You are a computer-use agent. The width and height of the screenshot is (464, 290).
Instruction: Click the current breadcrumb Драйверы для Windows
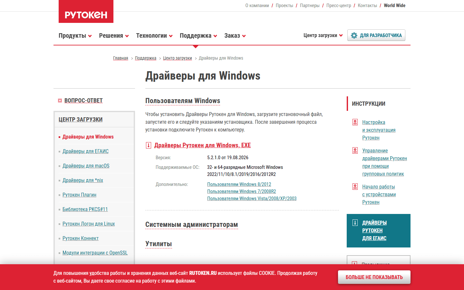click(221, 58)
